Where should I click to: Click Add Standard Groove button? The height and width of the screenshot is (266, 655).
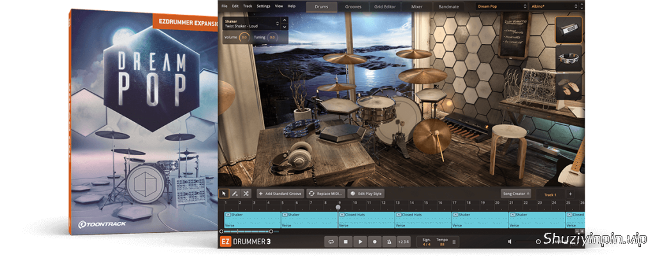[x=280, y=193]
